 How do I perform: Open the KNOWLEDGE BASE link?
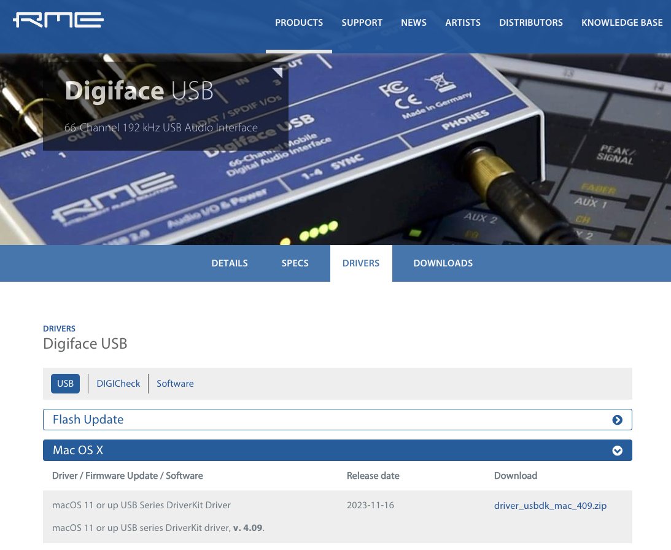pyautogui.click(x=622, y=23)
